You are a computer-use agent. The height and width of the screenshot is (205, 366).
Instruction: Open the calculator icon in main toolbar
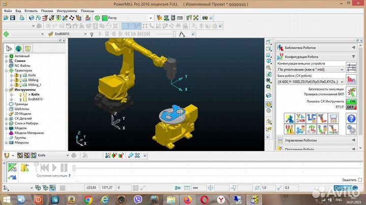[x=173, y=18]
